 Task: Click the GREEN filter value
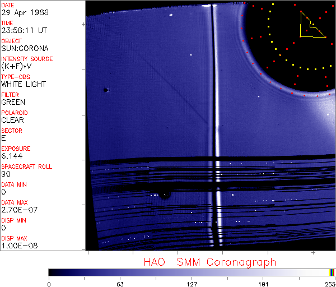pyautogui.click(x=13, y=102)
